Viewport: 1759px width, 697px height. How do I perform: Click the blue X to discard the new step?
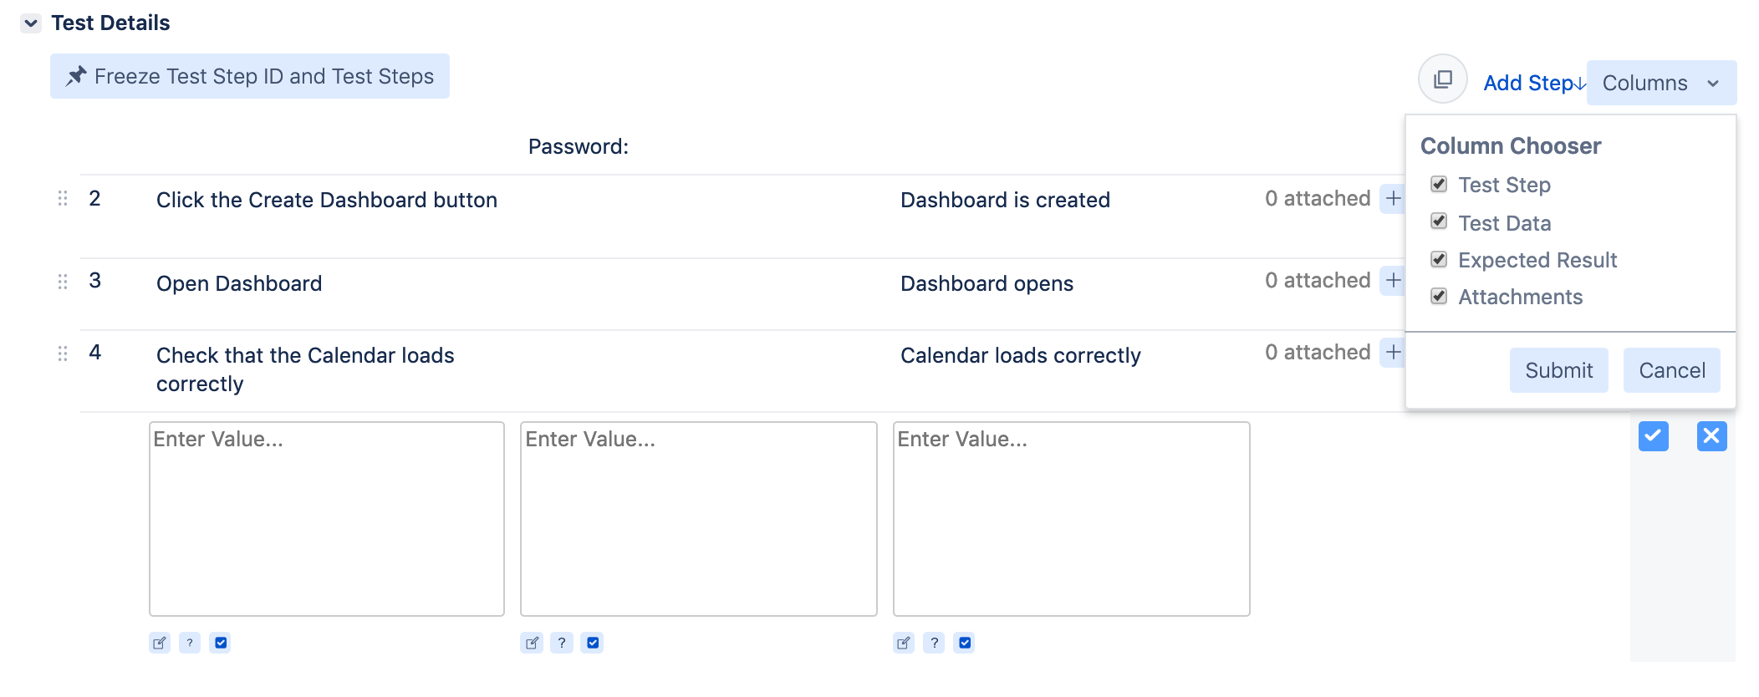coord(1711,436)
